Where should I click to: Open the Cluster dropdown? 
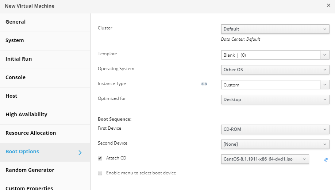(x=275, y=29)
